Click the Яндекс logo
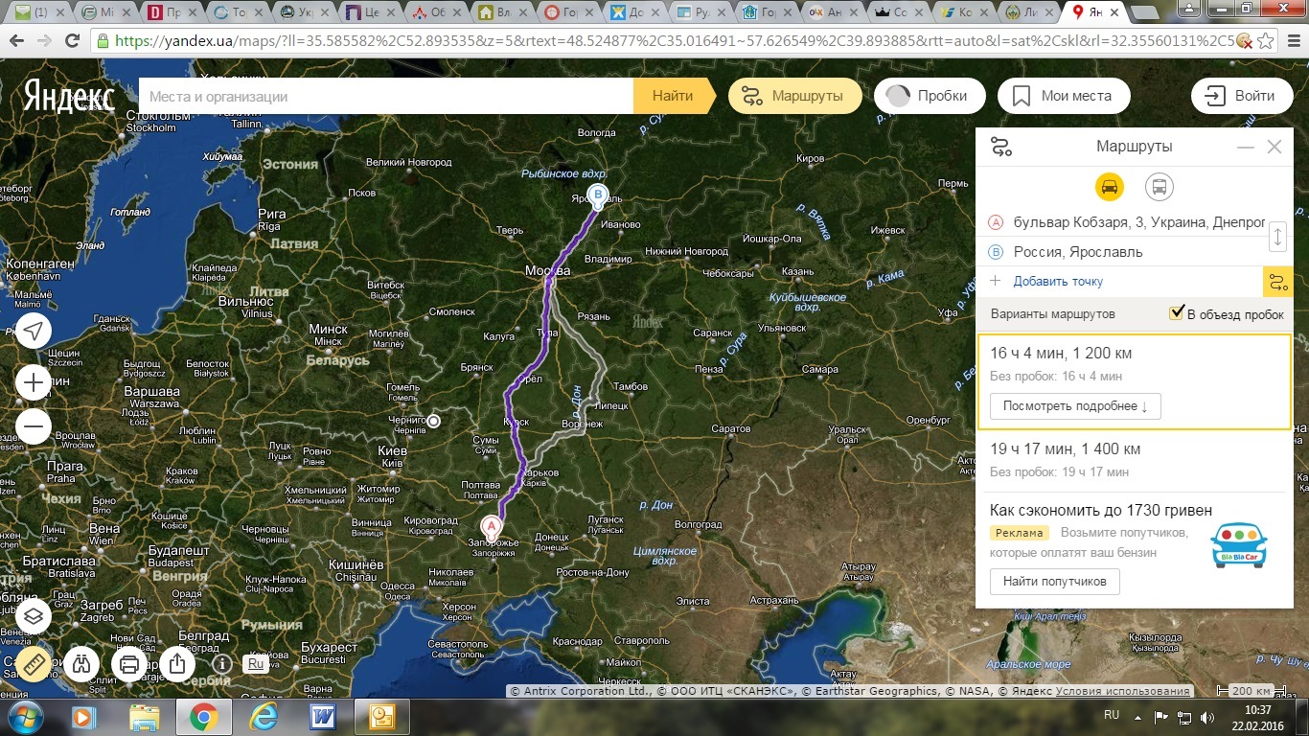The height and width of the screenshot is (736, 1309). [69, 96]
